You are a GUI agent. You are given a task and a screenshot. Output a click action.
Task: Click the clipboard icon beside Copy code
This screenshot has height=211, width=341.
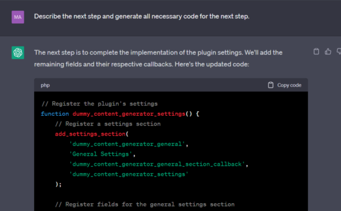pyautogui.click(x=271, y=85)
